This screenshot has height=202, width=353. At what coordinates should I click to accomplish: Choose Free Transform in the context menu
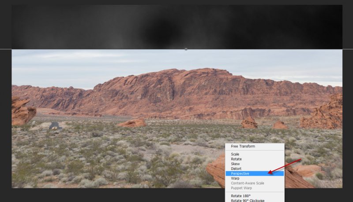tap(243, 146)
